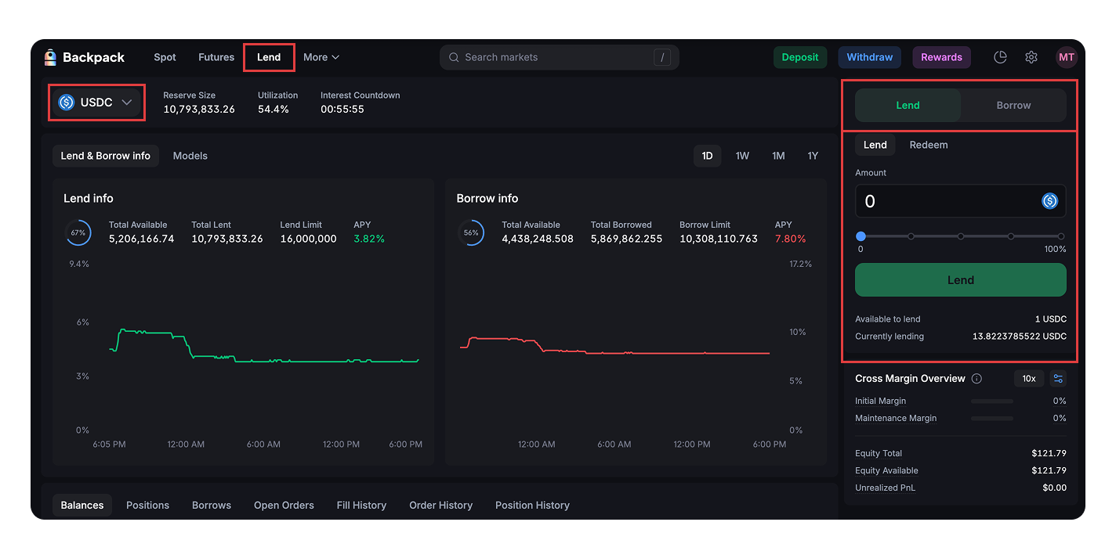Switch from Lend to Redeem
1116x558 pixels.
coord(929,145)
